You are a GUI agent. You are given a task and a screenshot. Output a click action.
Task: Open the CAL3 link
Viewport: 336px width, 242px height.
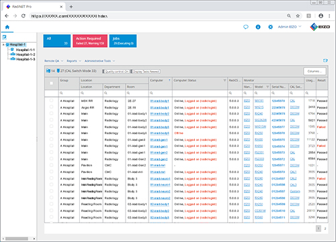pos(293,185)
